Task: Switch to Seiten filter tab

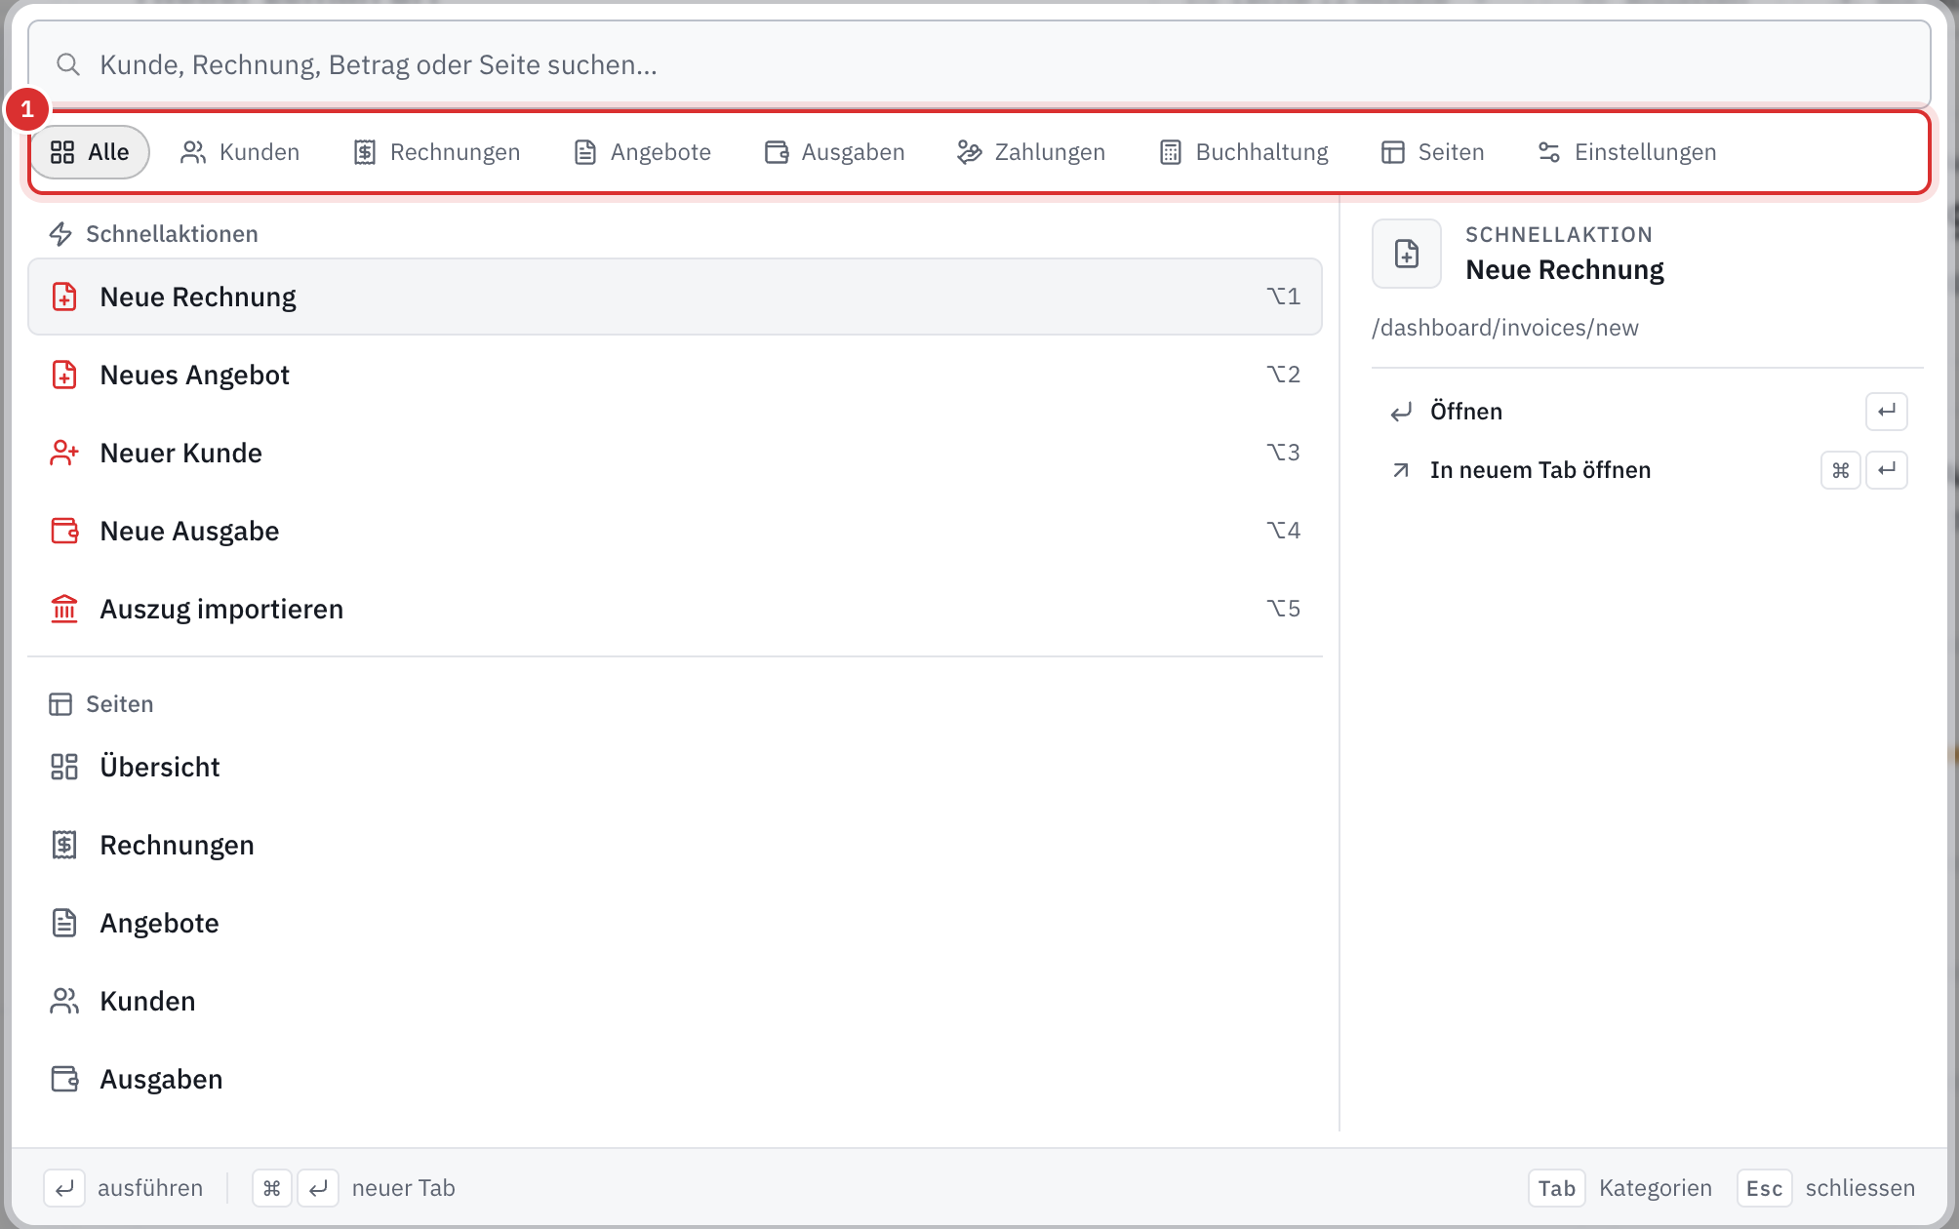Action: pyautogui.click(x=1433, y=152)
